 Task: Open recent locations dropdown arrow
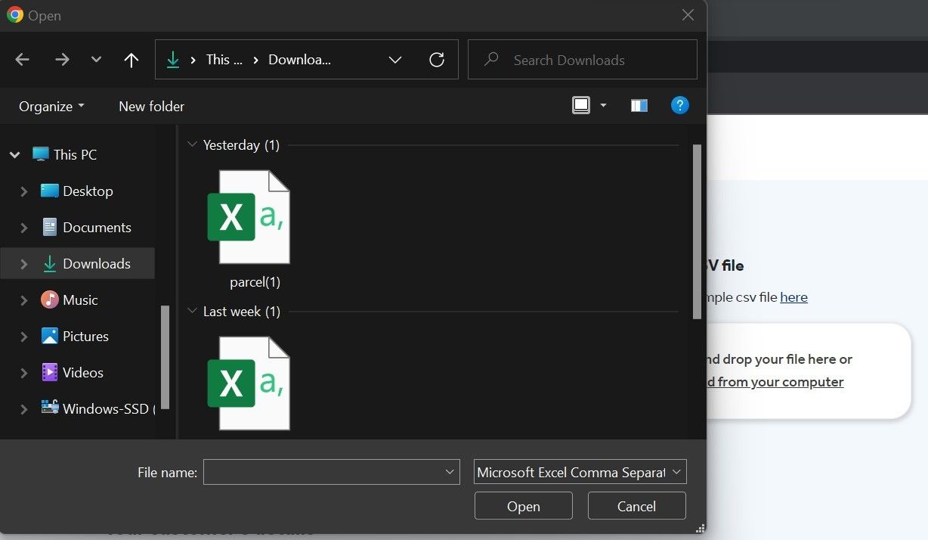96,60
